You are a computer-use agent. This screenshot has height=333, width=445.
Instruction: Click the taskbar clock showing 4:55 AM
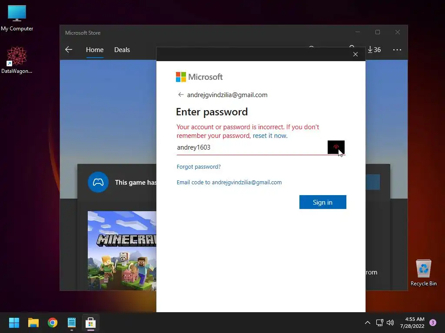click(412, 323)
